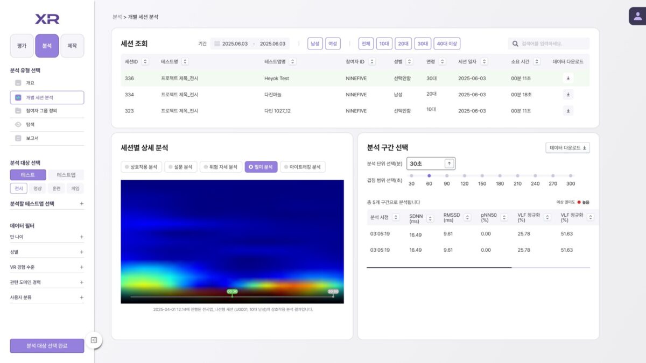Click the 분석 대상 선택 완료 button
646x363 pixels.
click(x=47, y=345)
